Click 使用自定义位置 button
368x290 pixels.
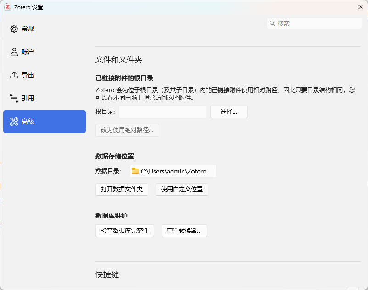pyautogui.click(x=182, y=190)
